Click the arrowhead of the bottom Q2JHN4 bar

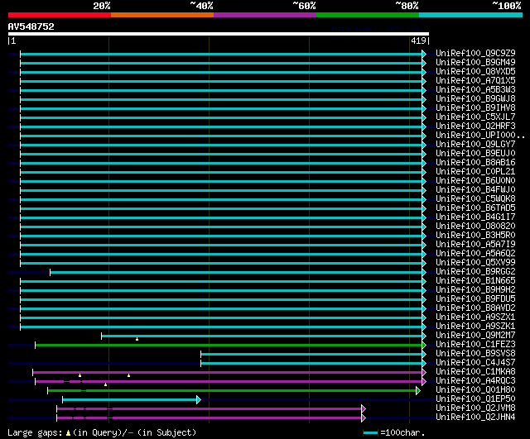363,418
